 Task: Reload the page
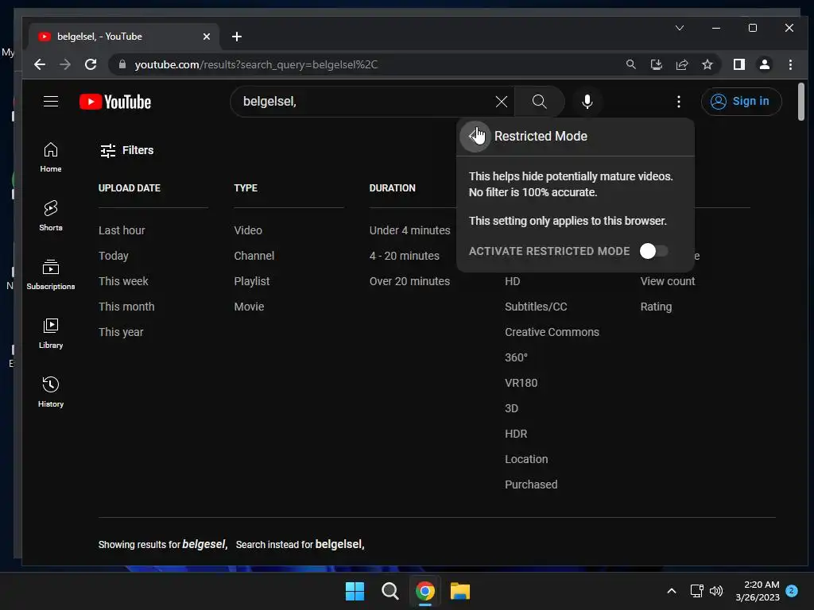91,64
